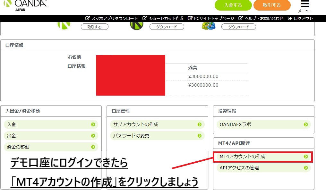Click the OANDA Japan logo
This screenshot has height=196, width=326.
(x=25, y=5)
